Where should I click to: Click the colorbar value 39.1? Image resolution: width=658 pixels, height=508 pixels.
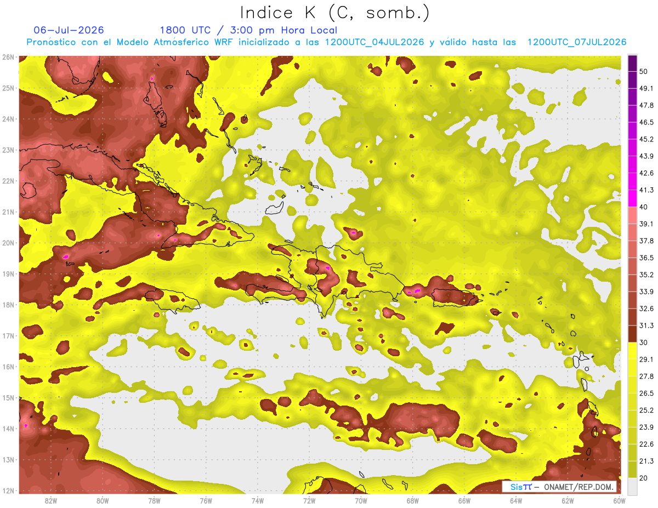[646, 224]
